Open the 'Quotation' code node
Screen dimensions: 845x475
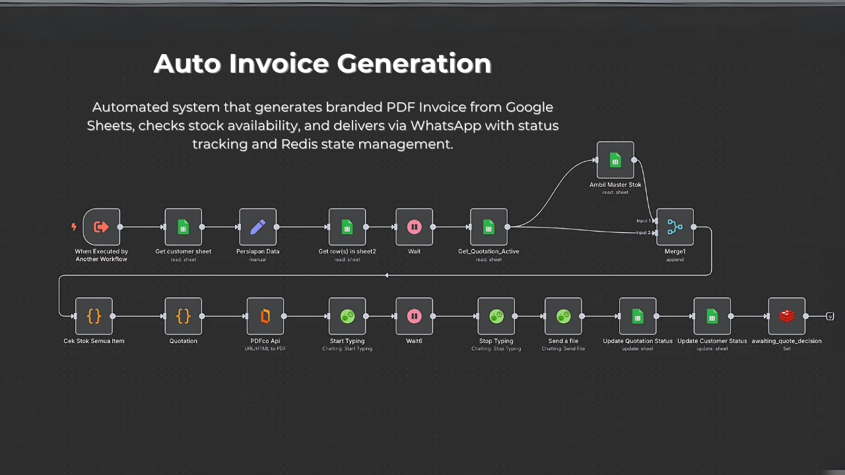point(184,316)
